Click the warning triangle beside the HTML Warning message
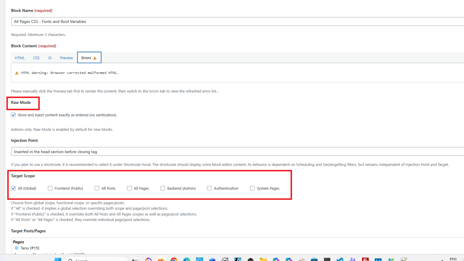Image resolution: width=464 pixels, height=261 pixels. (x=17, y=72)
